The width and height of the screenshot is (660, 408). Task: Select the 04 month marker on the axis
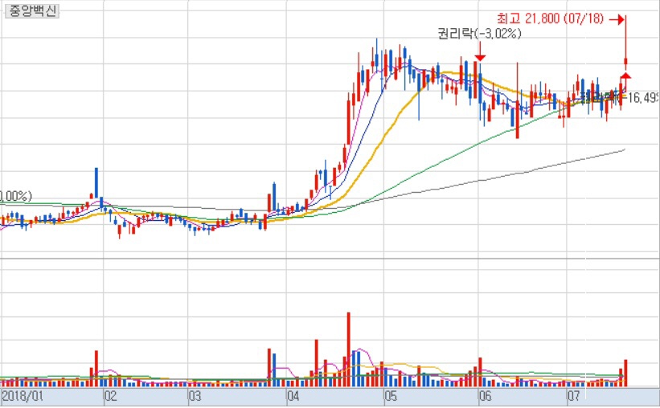(292, 397)
